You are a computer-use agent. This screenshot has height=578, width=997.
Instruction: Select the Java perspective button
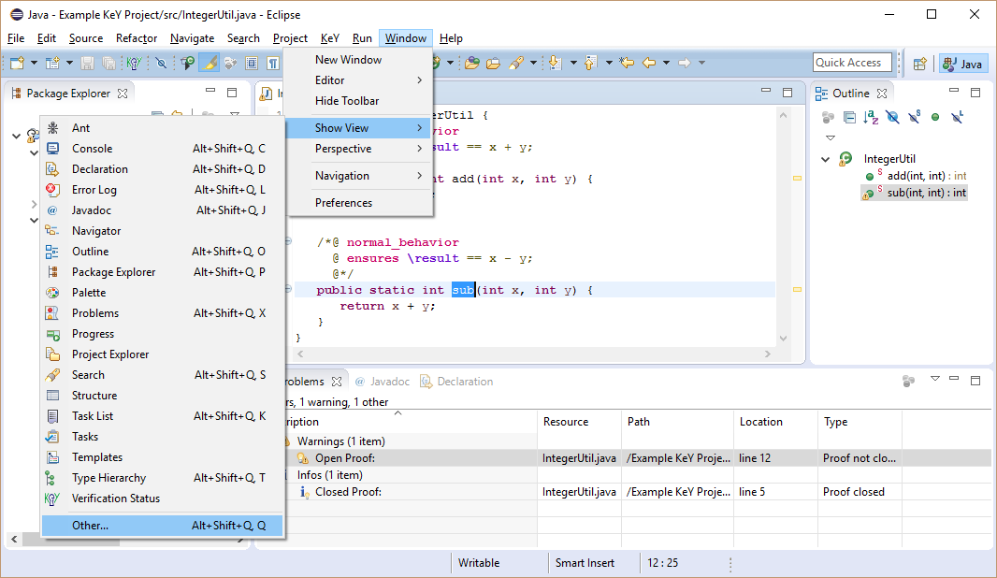[962, 64]
